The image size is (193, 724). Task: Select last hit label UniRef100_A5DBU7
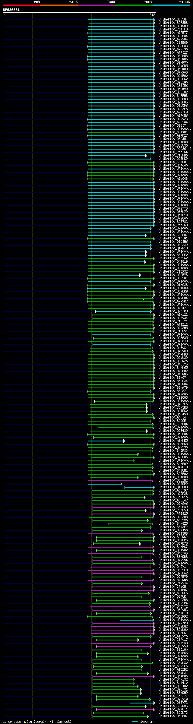point(173,716)
